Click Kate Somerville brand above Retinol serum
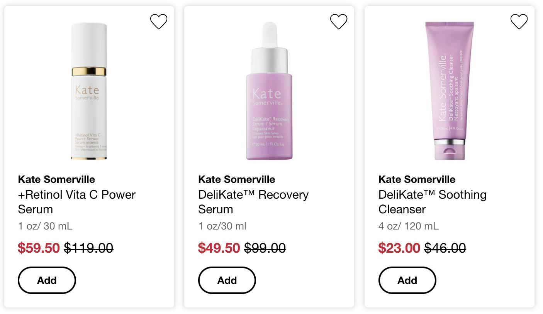543x314 pixels. point(56,179)
